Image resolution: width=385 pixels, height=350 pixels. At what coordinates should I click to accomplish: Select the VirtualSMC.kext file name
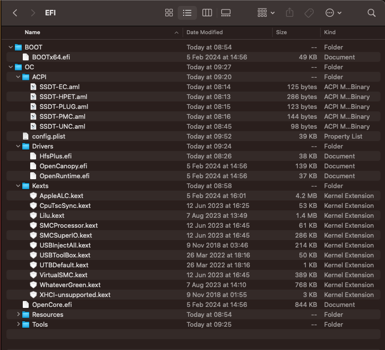pos(63,275)
